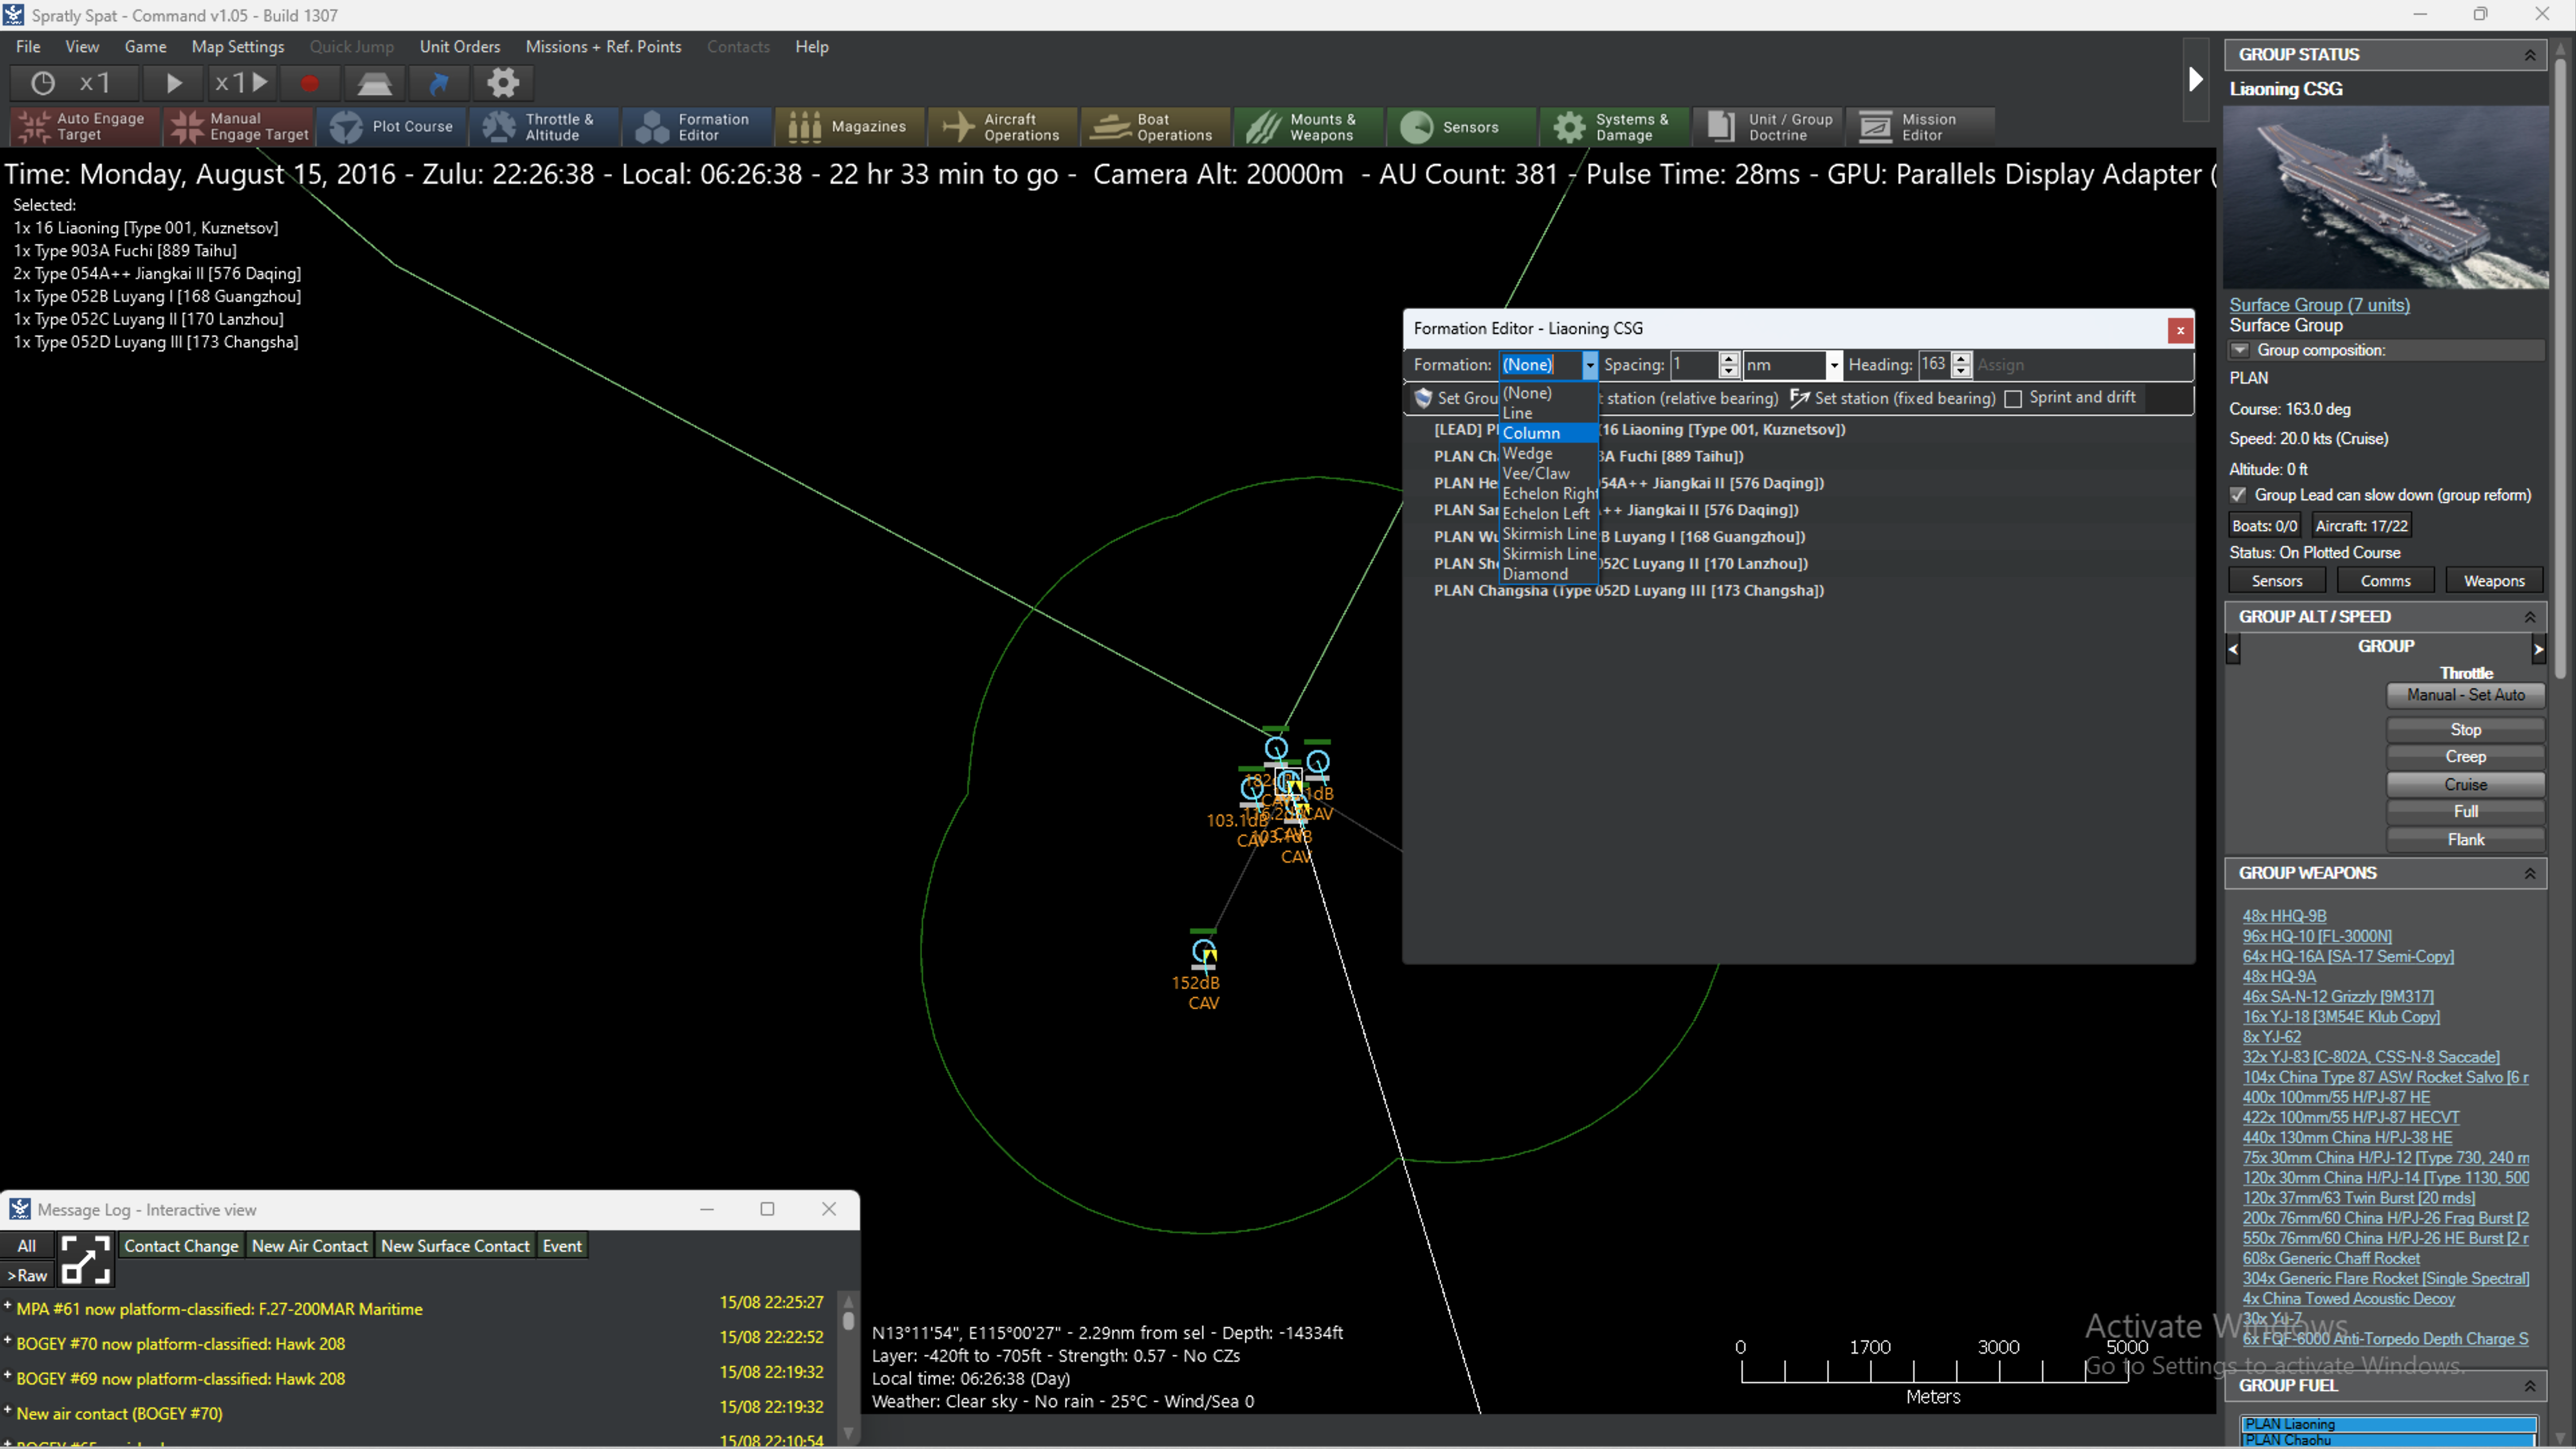Open Boat Operations
This screenshot has width=2576, height=1449.
[x=1156, y=127]
